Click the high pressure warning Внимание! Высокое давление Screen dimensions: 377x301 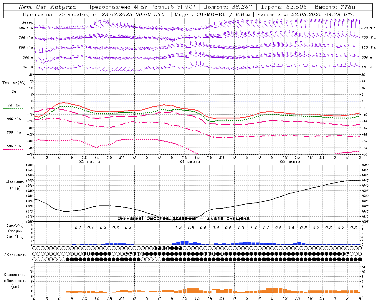pos(157,218)
